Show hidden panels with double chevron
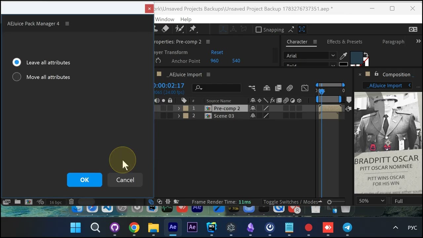 (418, 41)
